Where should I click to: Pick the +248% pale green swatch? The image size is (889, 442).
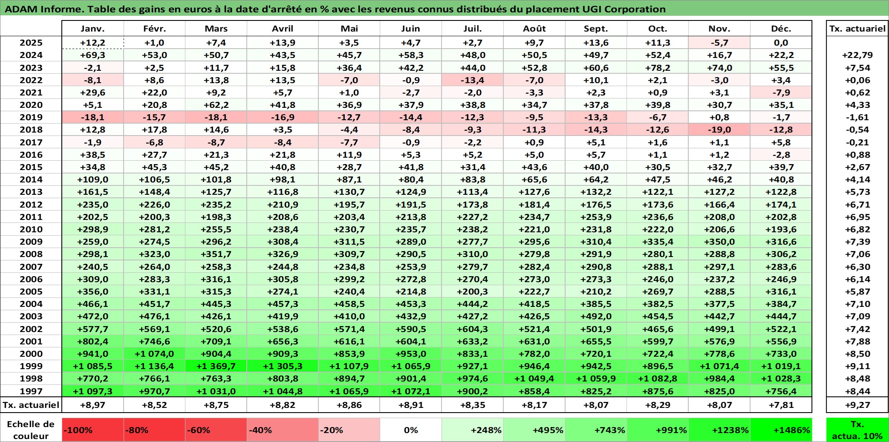(x=473, y=430)
